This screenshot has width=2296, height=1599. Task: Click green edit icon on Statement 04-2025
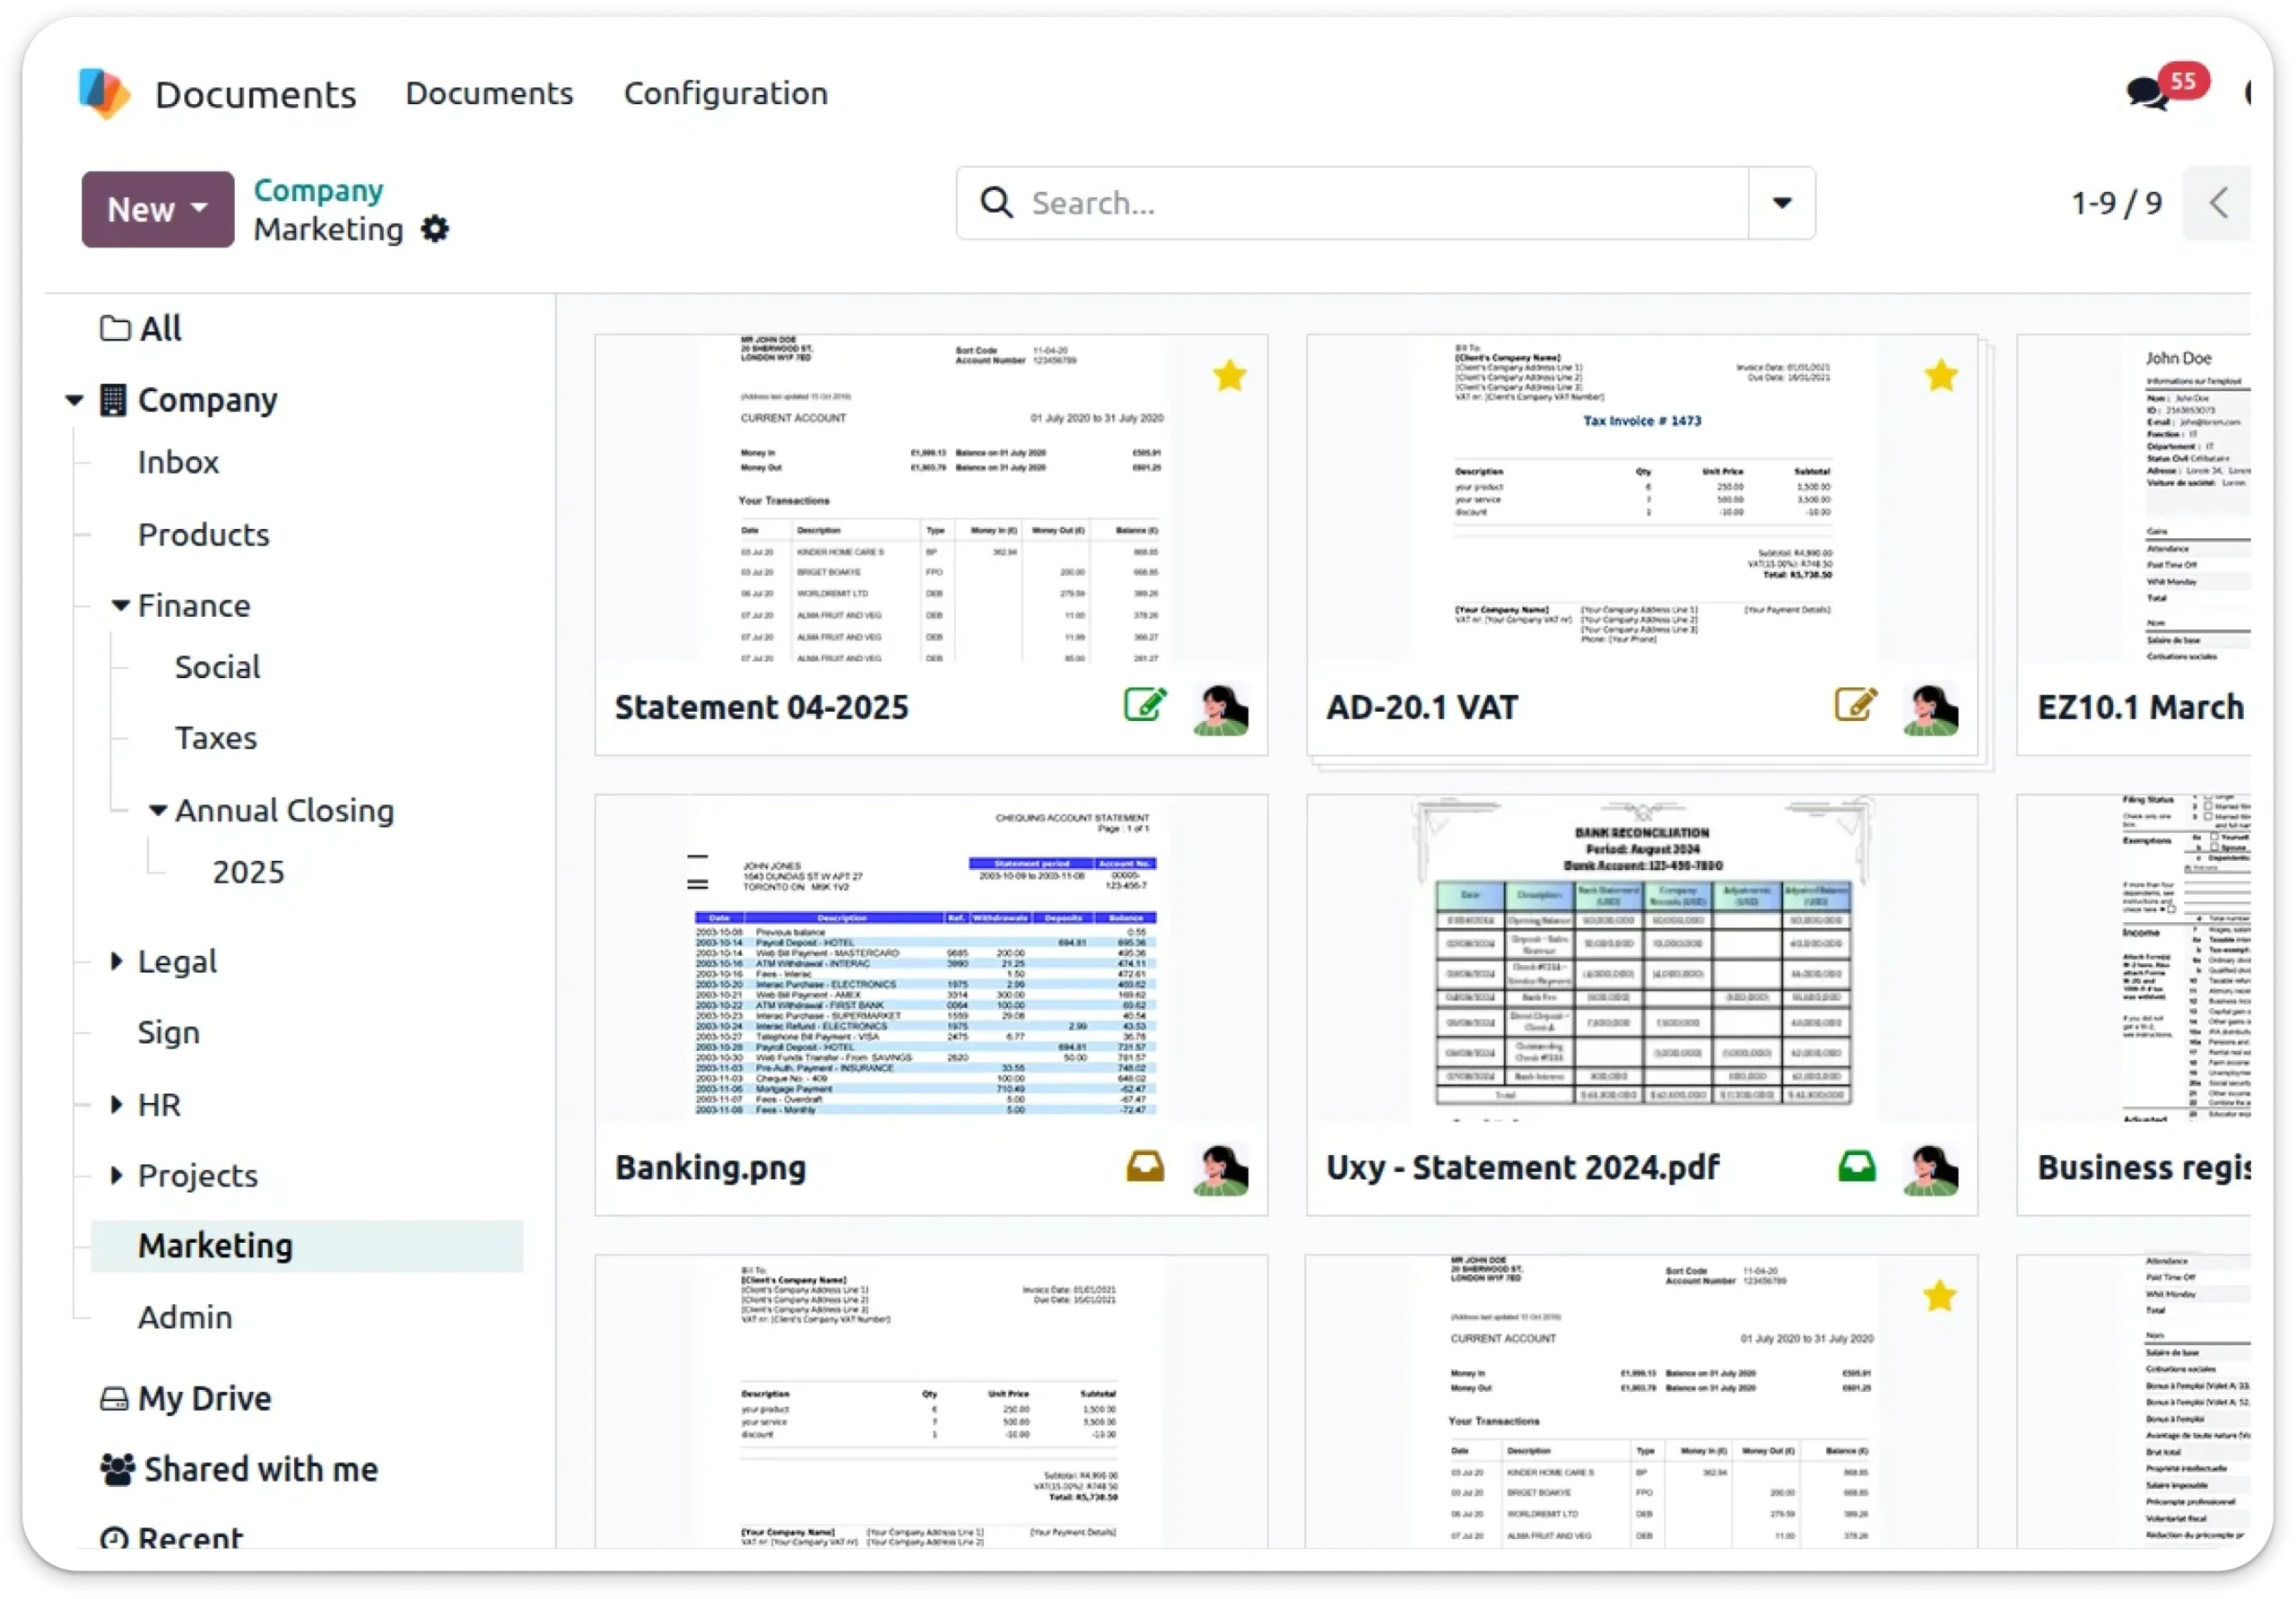coord(1144,705)
